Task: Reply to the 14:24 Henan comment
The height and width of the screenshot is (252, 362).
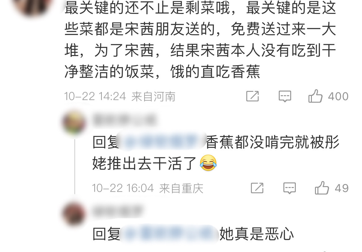Action: pos(285,96)
